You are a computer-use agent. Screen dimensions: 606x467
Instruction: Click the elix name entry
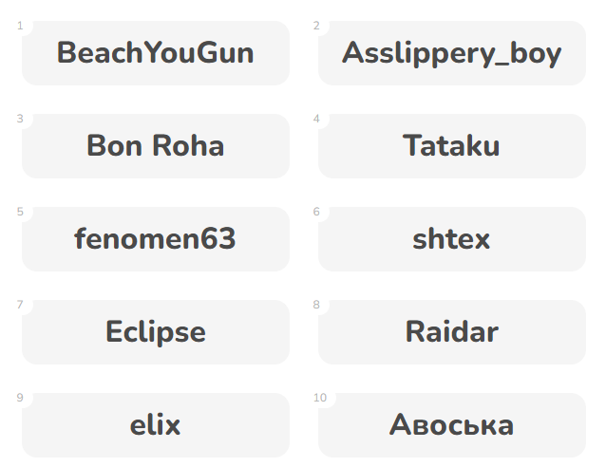coord(156,425)
